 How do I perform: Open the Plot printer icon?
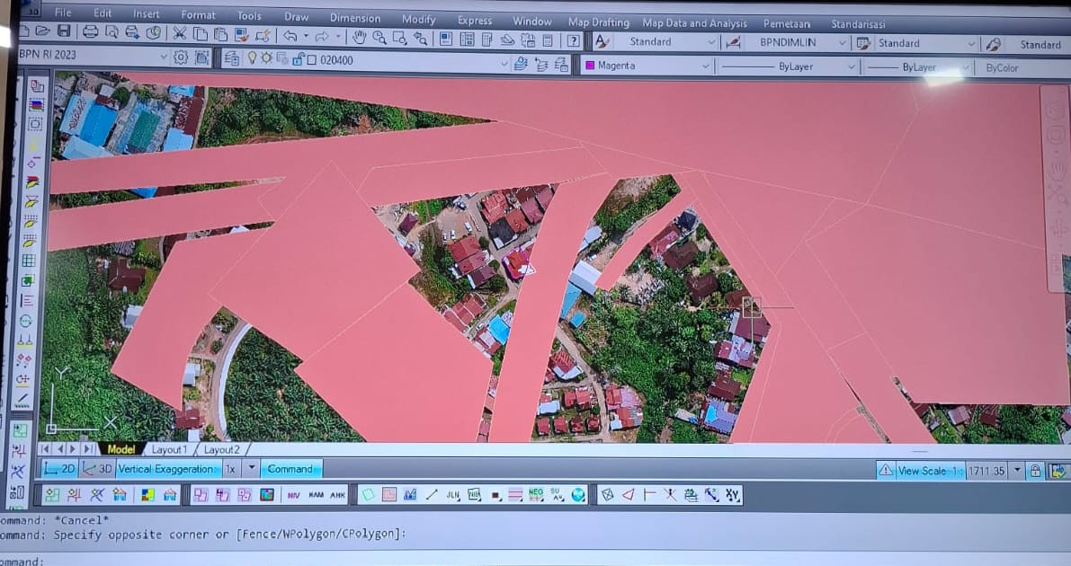pyautogui.click(x=91, y=33)
